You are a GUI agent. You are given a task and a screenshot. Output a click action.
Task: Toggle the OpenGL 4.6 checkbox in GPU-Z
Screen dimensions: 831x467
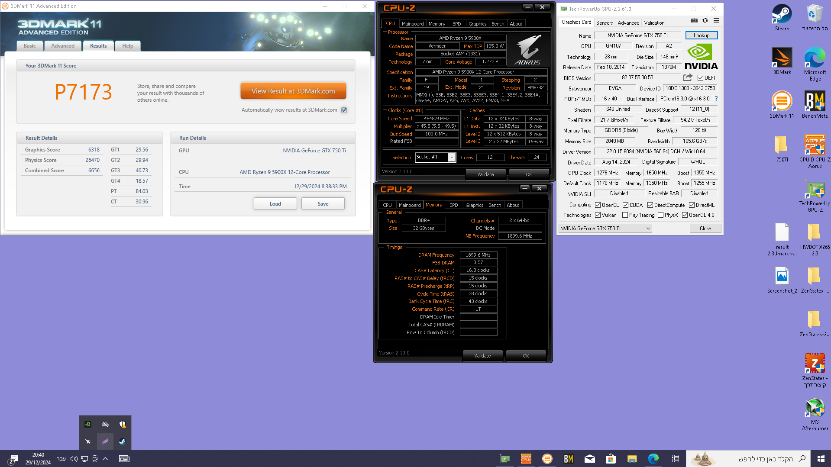pyautogui.click(x=685, y=215)
